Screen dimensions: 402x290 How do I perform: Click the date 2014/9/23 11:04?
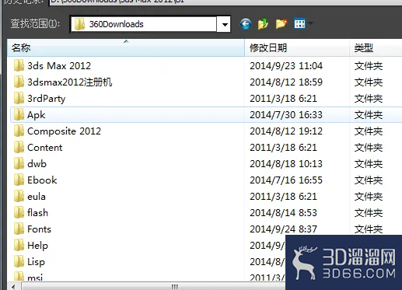(286, 66)
